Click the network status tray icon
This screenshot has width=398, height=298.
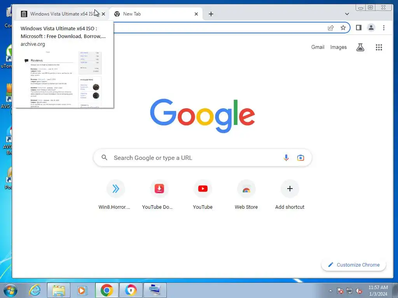(x=349, y=291)
